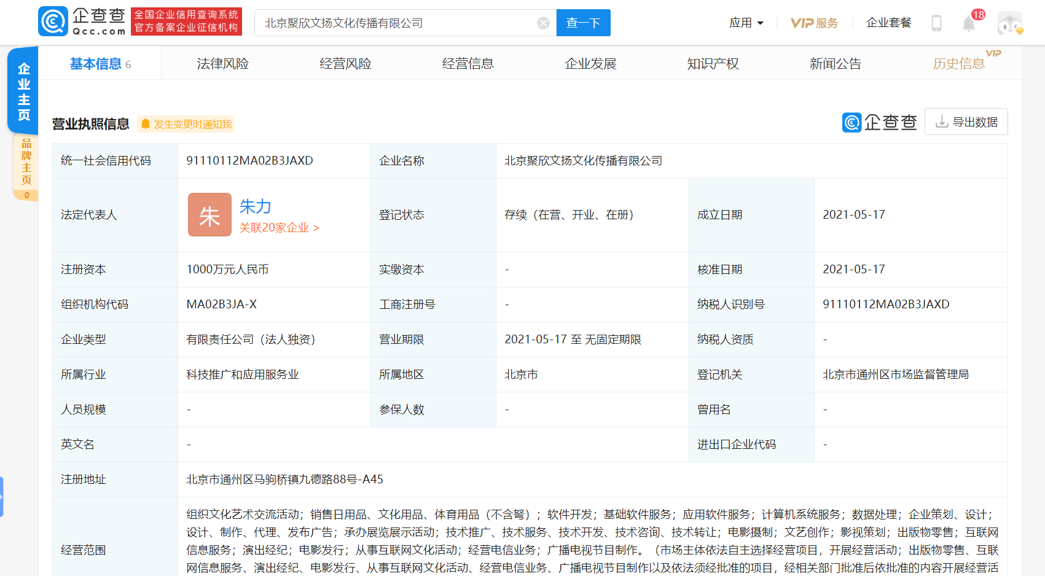
Task: Click the 查一下 search button
Action: [x=583, y=23]
